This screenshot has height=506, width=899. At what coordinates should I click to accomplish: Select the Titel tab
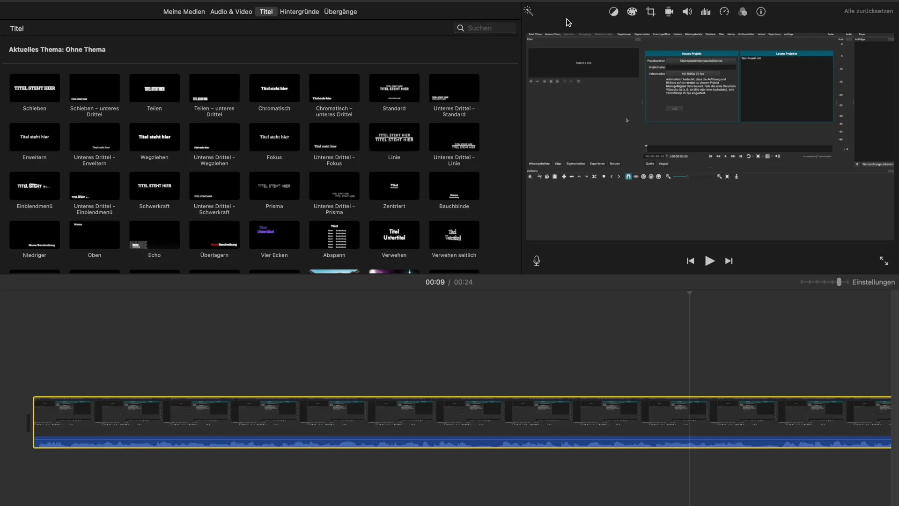(266, 12)
